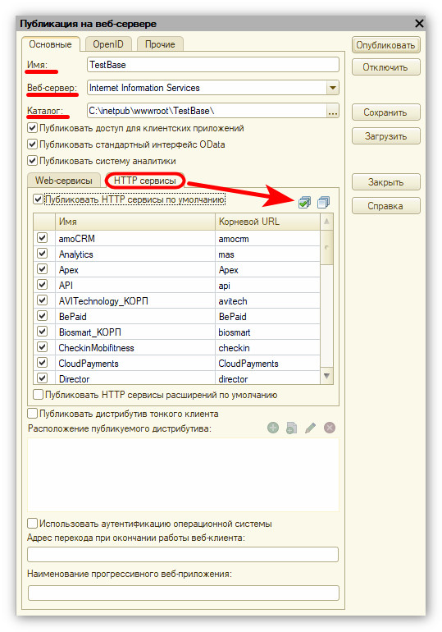Open the Web-сервисы tab
Image resolution: width=442 pixels, height=632 pixels.
64,181
